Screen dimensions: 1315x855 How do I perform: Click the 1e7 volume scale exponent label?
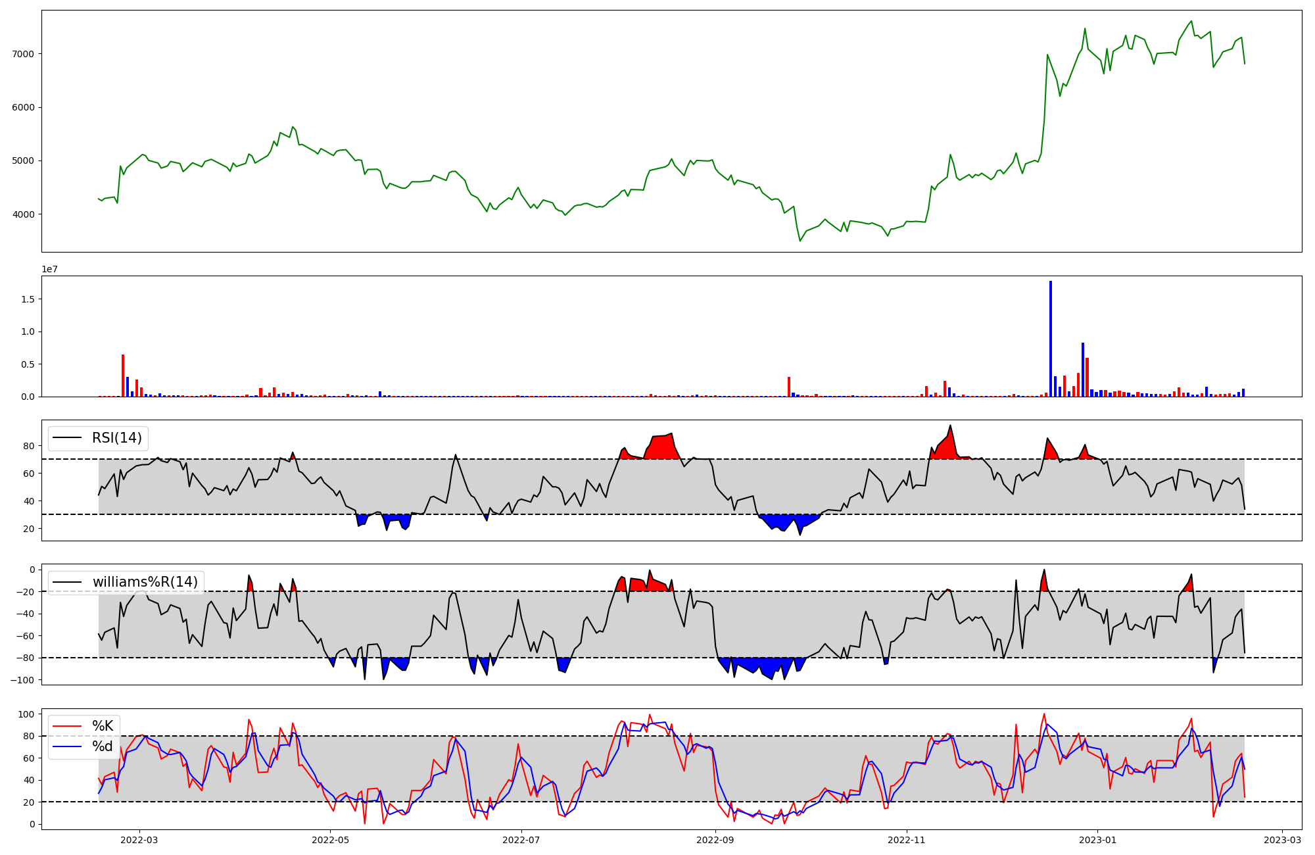[49, 270]
